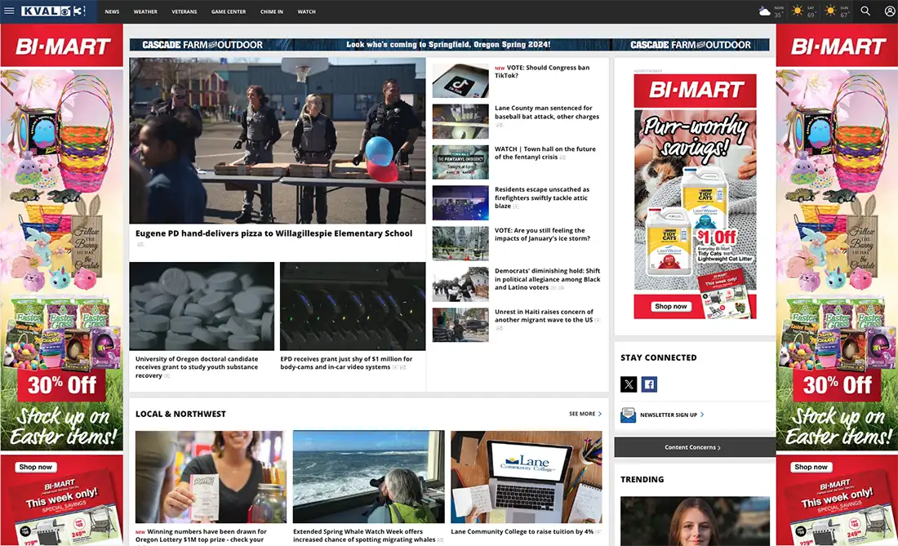Click the baseball bat attack story thumbnail

(x=460, y=122)
